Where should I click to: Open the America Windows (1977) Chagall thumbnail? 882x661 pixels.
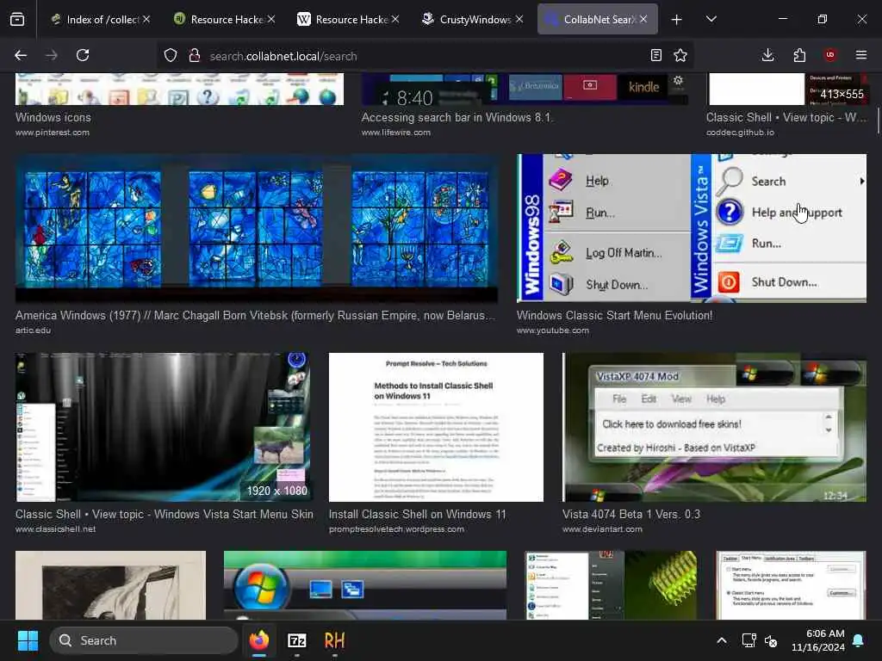pos(257,228)
